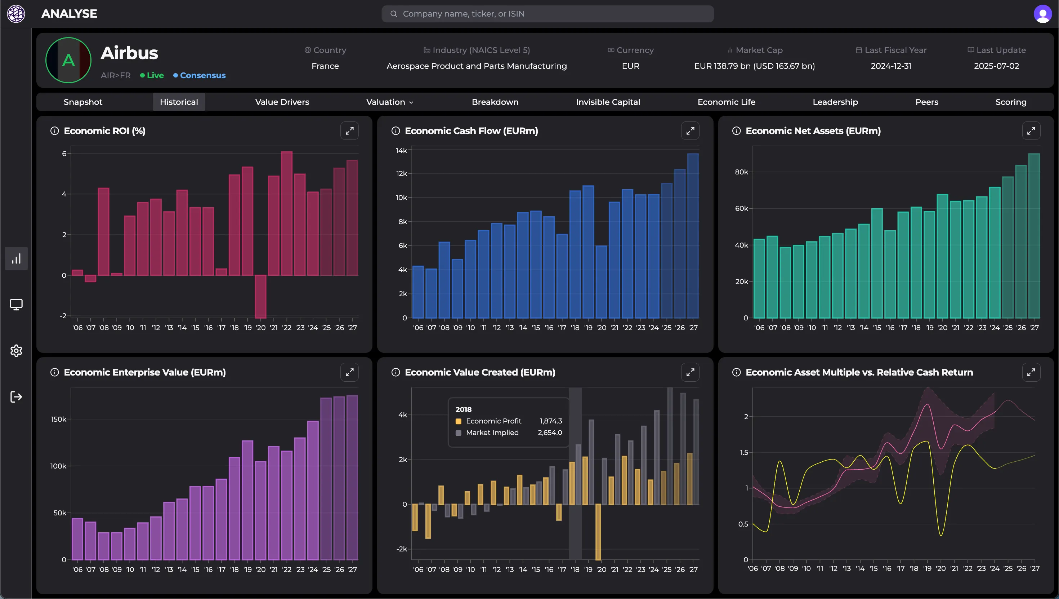Viewport: 1059px width, 599px height.
Task: Switch to the Scoring tab
Action: [1010, 102]
